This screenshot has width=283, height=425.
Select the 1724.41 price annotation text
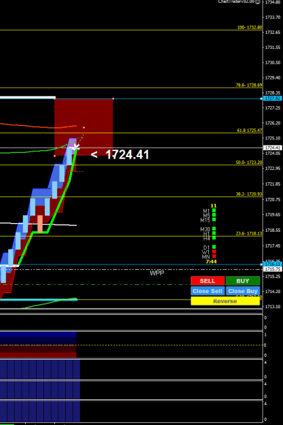click(x=127, y=155)
